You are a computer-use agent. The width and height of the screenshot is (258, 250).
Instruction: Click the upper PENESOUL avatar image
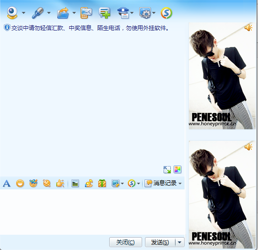pos(222,76)
